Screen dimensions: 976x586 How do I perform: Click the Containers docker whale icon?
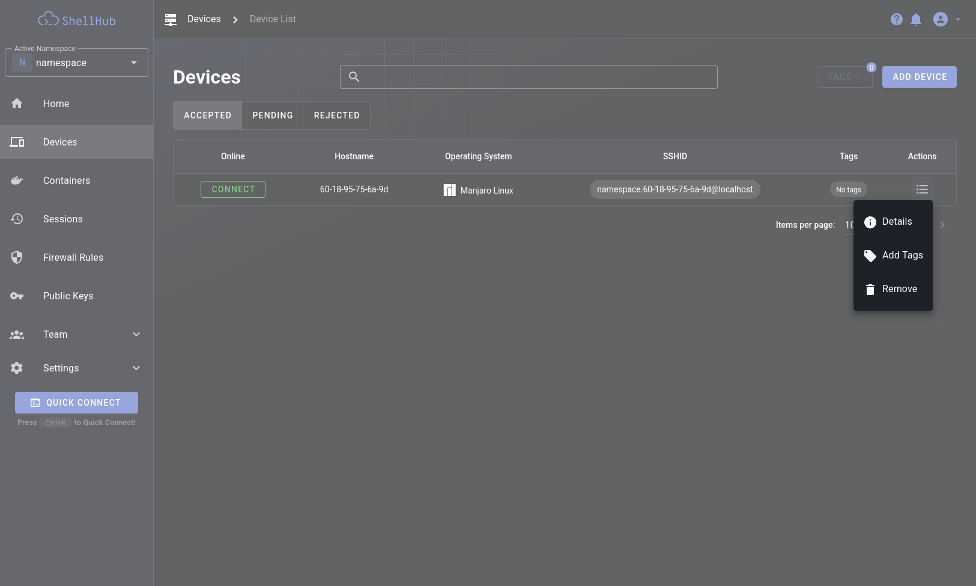coord(17,180)
